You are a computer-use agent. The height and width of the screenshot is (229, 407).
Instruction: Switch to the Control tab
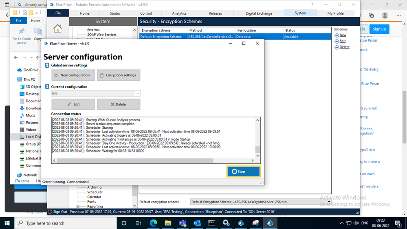[146, 13]
